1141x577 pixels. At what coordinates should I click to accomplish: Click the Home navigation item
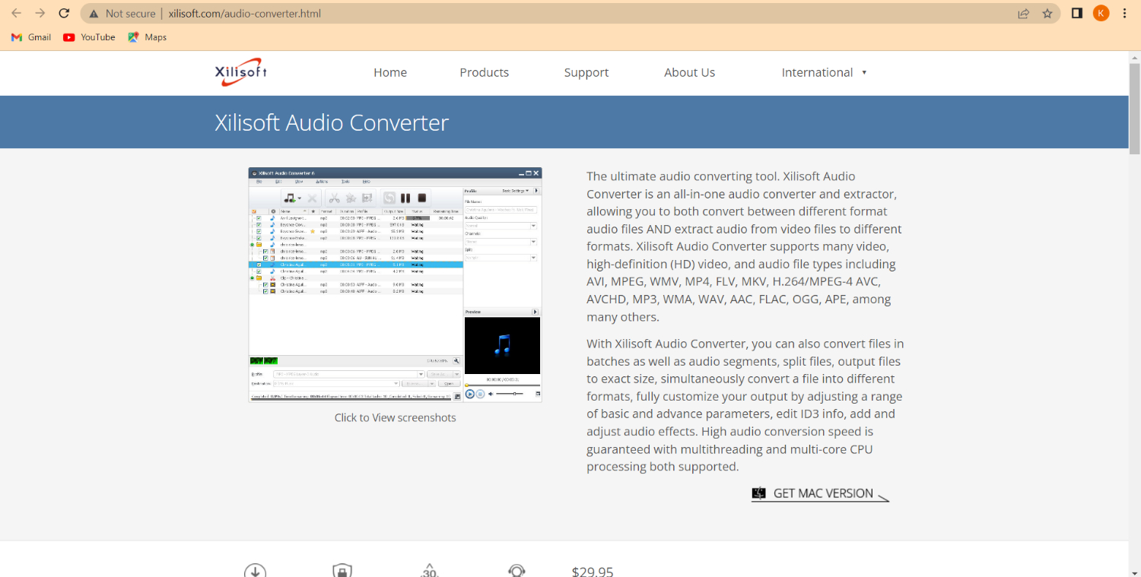coord(390,73)
